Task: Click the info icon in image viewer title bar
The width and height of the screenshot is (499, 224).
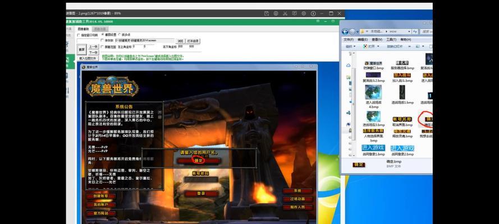Action: point(313,13)
